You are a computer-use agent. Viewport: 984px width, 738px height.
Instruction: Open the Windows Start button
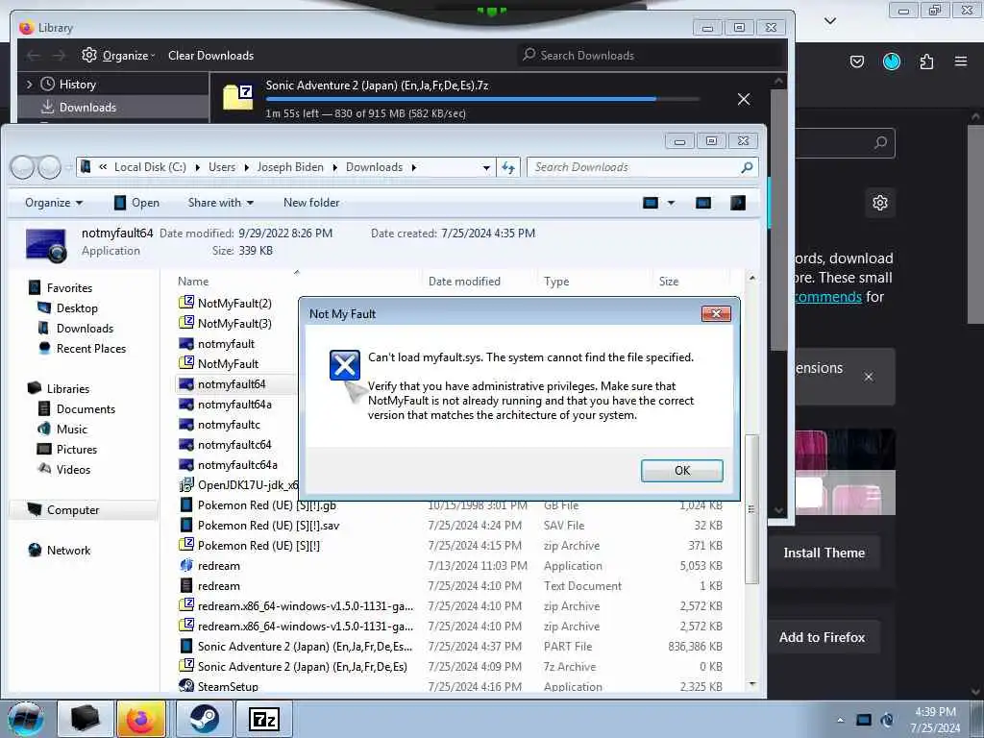click(x=26, y=719)
